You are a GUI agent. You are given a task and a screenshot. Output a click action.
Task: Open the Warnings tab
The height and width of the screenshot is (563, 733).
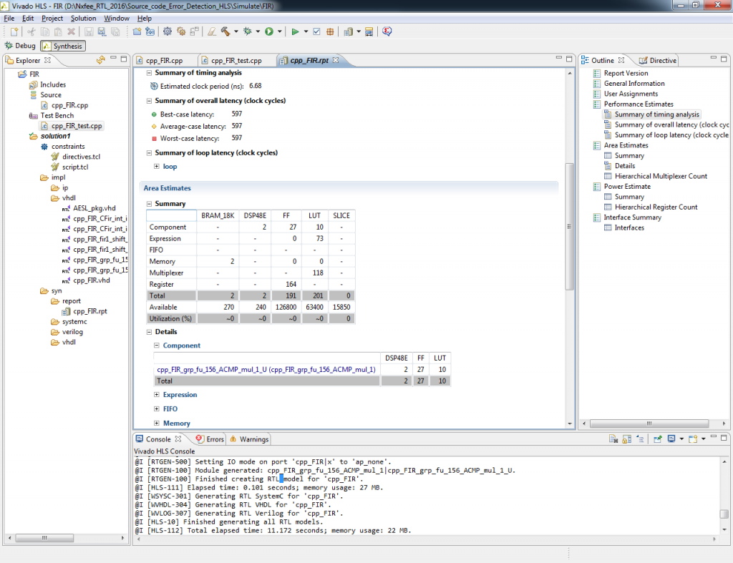pyautogui.click(x=249, y=439)
